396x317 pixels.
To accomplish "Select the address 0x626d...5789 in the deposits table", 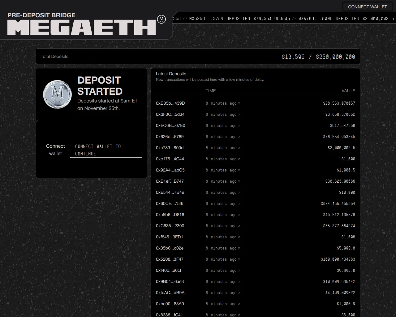I will [x=170, y=137].
